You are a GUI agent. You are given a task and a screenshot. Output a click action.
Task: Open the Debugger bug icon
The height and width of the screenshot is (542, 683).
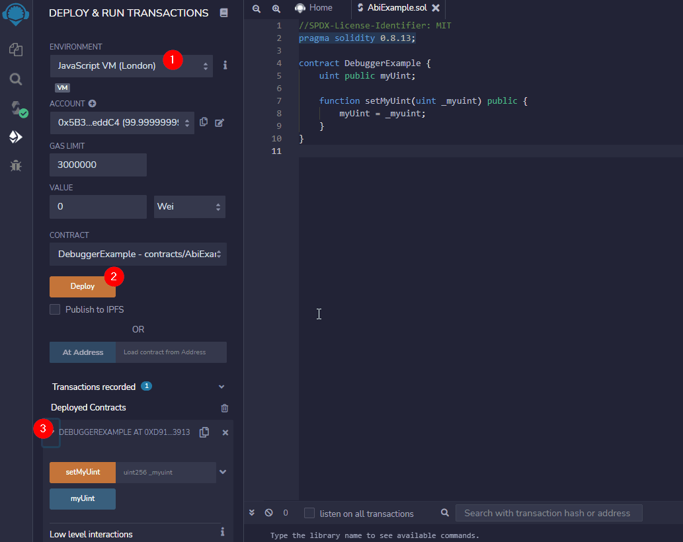[x=16, y=166]
